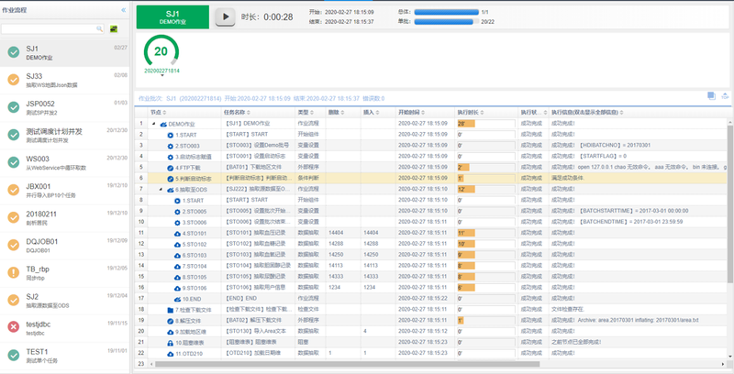Click the start icon of top-level 1.START in row 2
The width and height of the screenshot is (734, 374).
[x=171, y=135]
